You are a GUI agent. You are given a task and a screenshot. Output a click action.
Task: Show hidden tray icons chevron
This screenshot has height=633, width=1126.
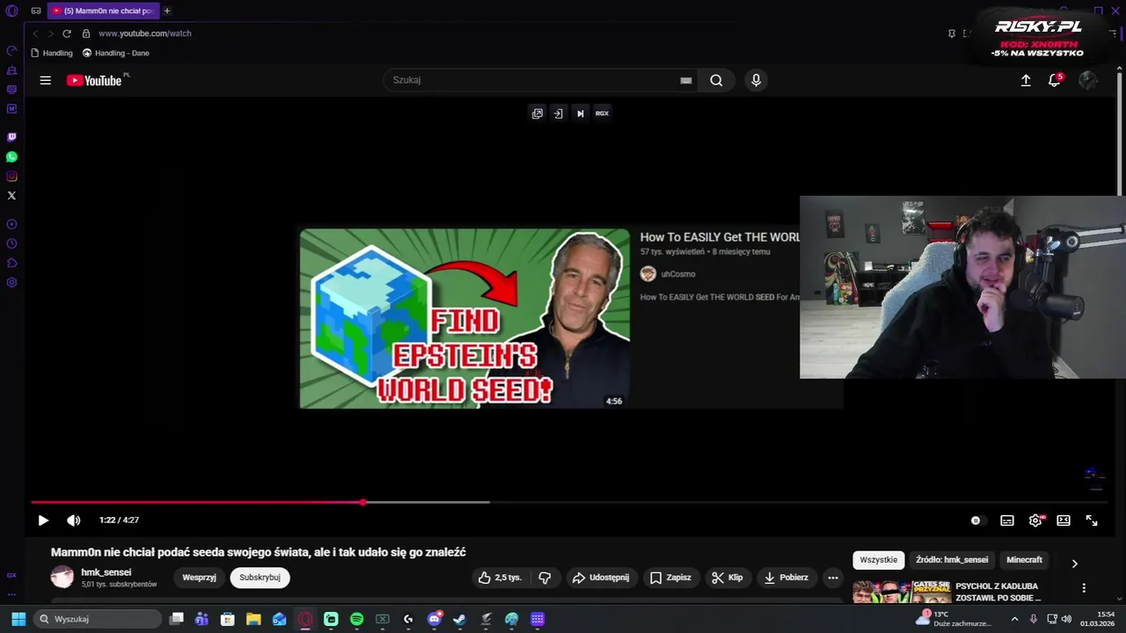click(1014, 619)
